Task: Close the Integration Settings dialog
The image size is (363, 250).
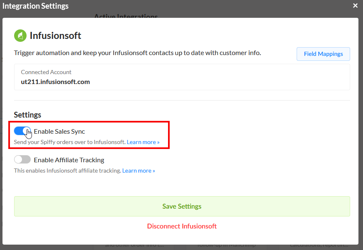Action: click(x=355, y=5)
